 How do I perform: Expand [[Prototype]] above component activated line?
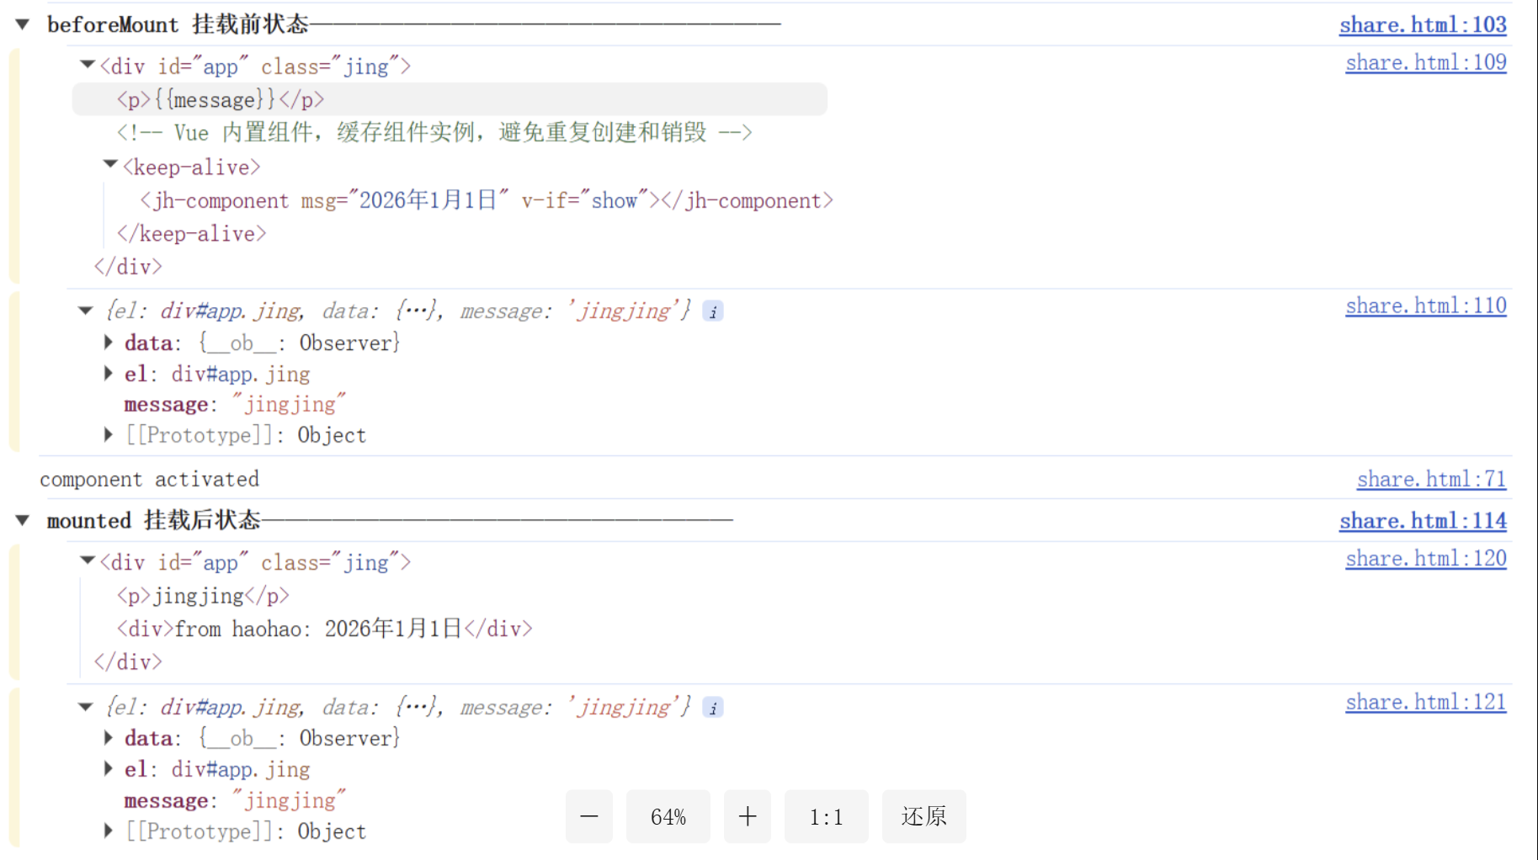click(x=109, y=435)
